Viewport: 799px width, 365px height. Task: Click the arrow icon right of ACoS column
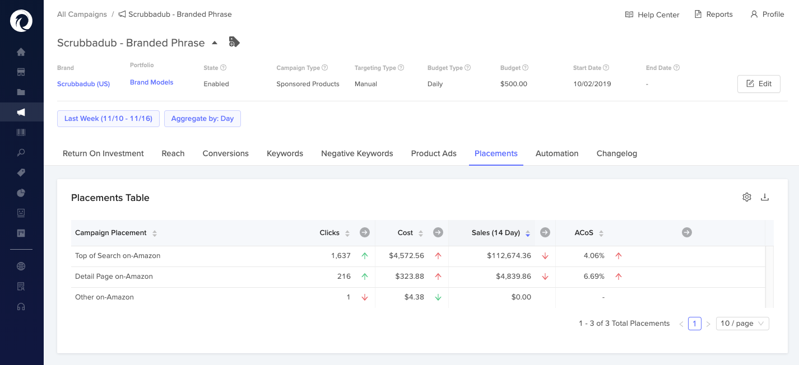click(x=687, y=232)
